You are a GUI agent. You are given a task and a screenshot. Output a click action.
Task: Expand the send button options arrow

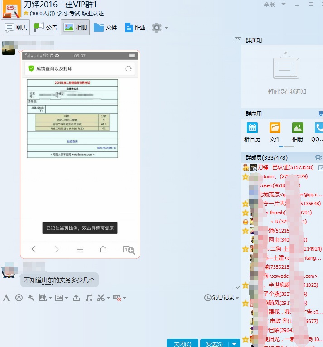(234, 343)
